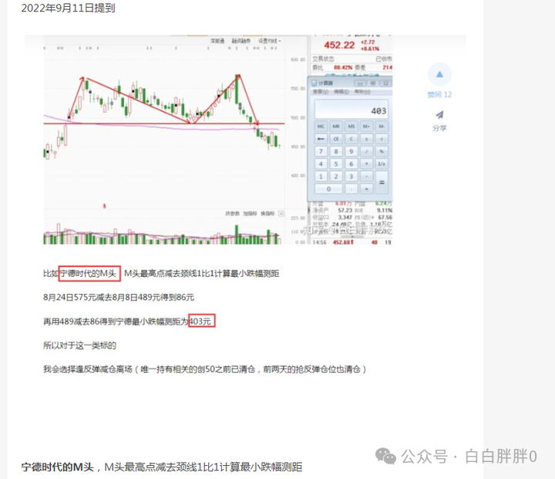Click the calculator 3 key

pyautogui.click(x=351, y=176)
